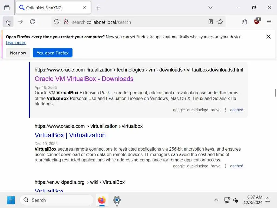Reload the current page

pyautogui.click(x=32, y=22)
